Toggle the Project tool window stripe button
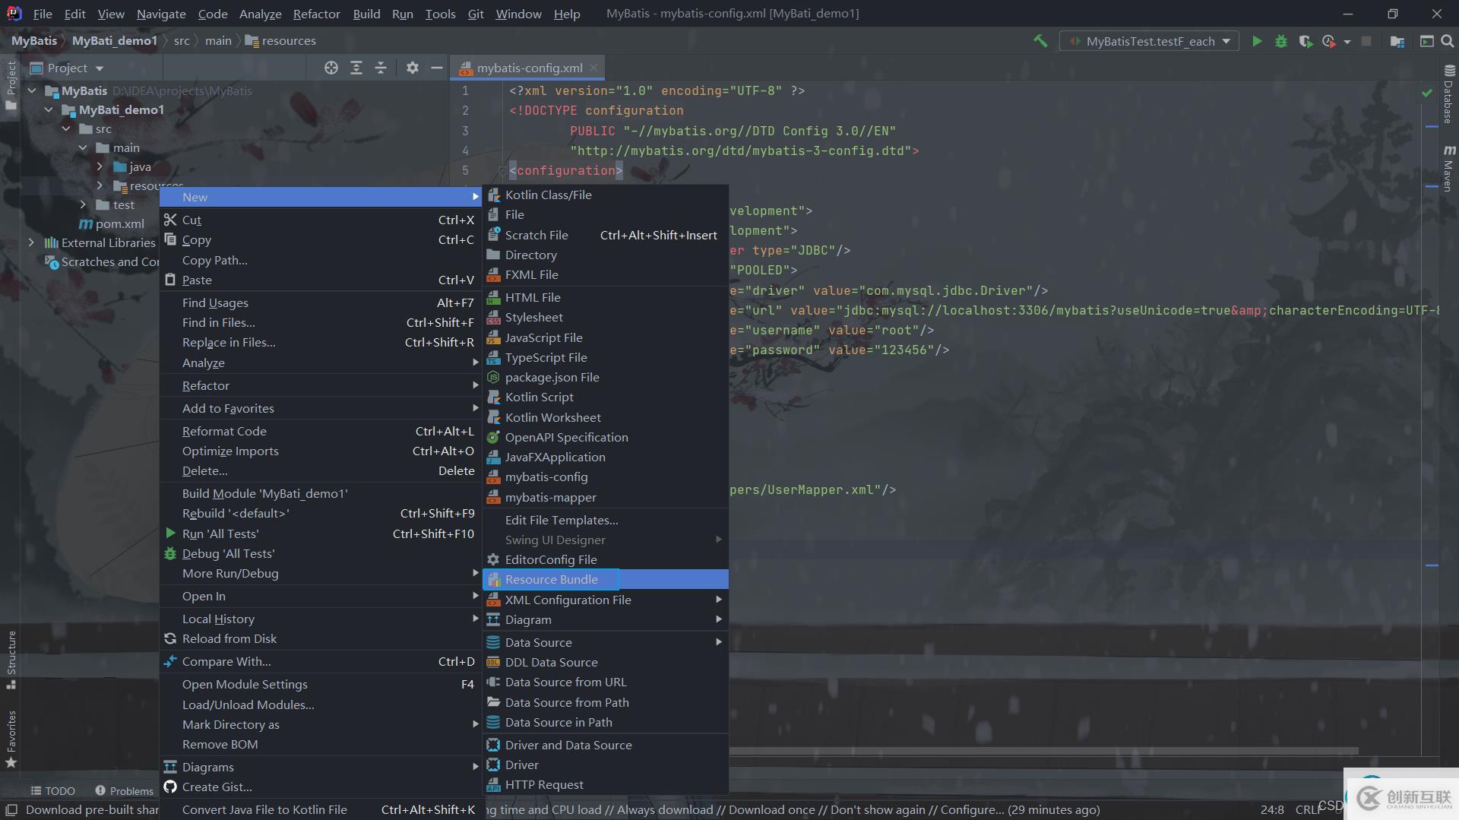 (11, 85)
